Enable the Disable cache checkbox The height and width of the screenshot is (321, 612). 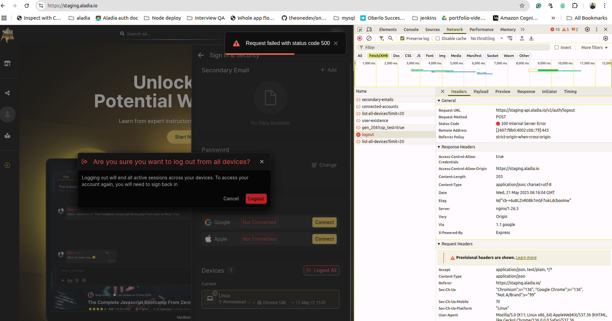point(438,38)
